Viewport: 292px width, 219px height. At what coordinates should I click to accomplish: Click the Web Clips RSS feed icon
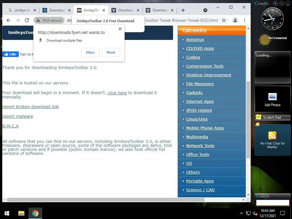[x=272, y=135]
